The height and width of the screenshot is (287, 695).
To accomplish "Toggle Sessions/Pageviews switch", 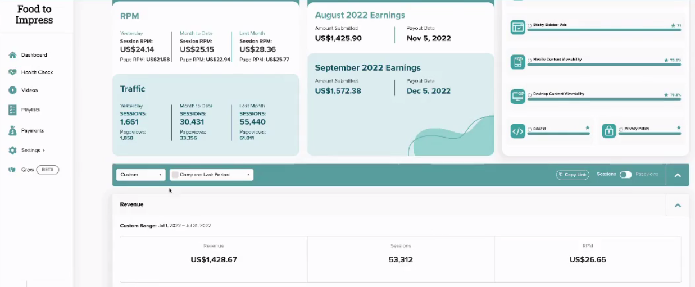I will pos(625,175).
